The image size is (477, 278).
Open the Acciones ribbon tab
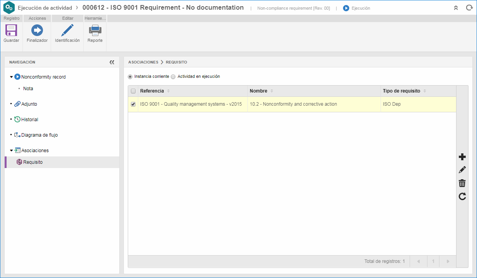point(37,18)
